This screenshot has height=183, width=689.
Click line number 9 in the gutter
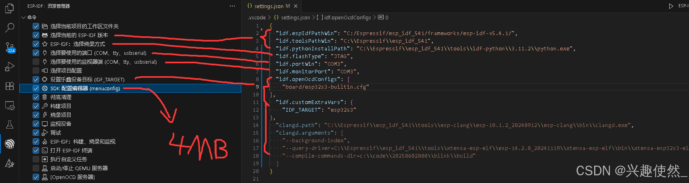click(257, 87)
